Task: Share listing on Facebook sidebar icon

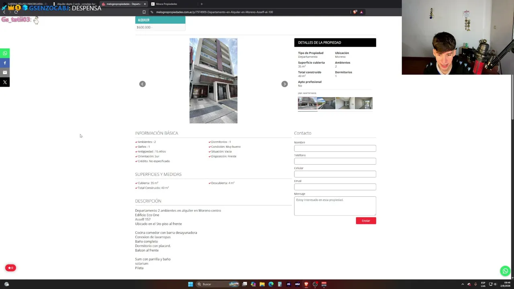Action: (5, 63)
